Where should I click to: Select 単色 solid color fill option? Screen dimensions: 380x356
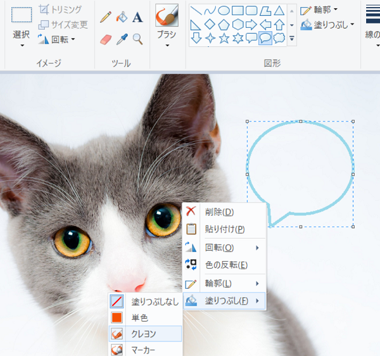click(x=146, y=318)
